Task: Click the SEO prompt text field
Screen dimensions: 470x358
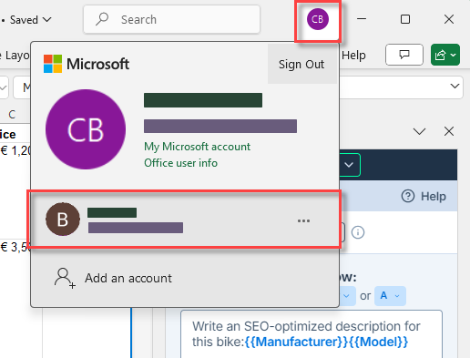Action: (312, 334)
